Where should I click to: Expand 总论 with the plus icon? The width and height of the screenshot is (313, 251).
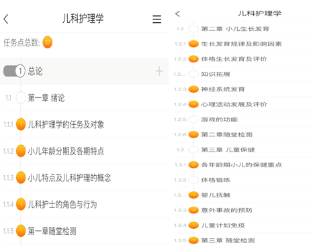click(x=159, y=71)
